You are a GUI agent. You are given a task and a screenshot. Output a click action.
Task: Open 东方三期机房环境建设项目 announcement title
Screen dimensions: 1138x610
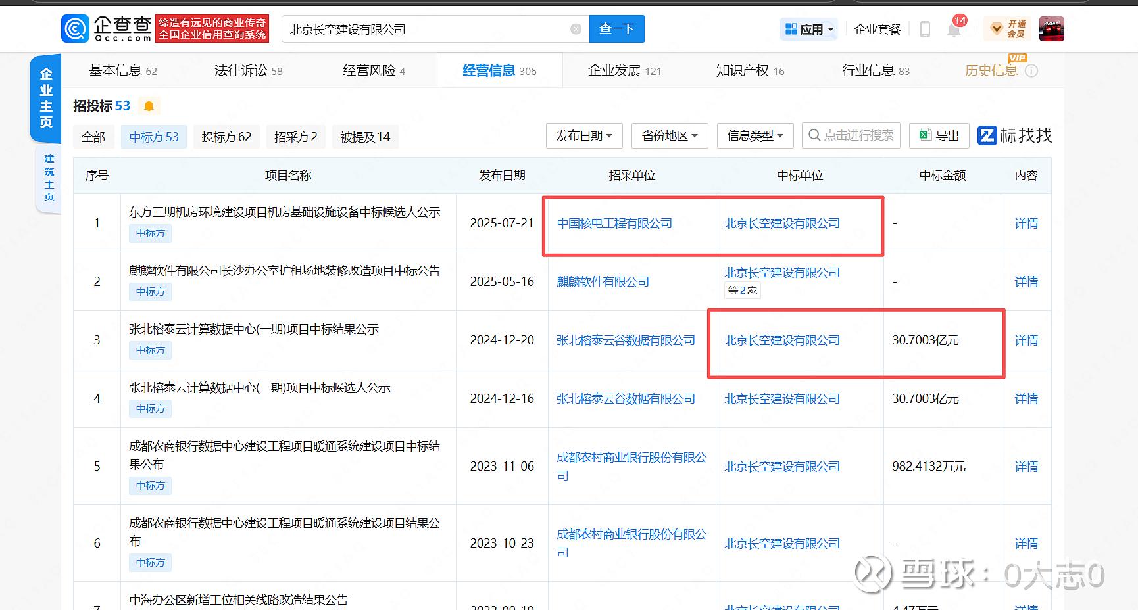(x=285, y=212)
